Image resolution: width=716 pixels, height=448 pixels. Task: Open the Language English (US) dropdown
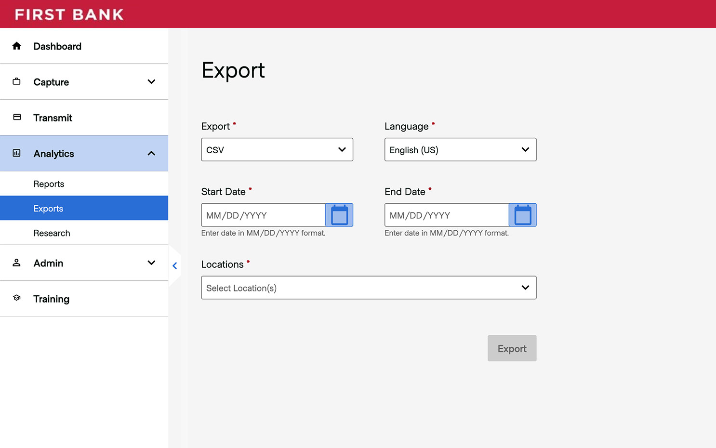[460, 149]
